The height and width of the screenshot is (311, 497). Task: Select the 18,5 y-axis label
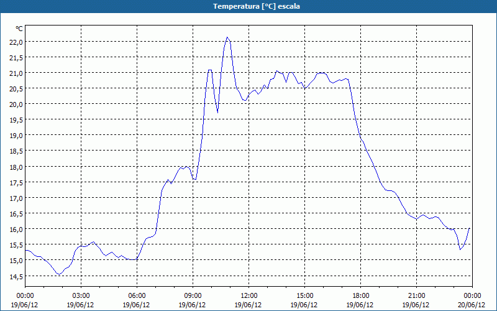(16, 151)
